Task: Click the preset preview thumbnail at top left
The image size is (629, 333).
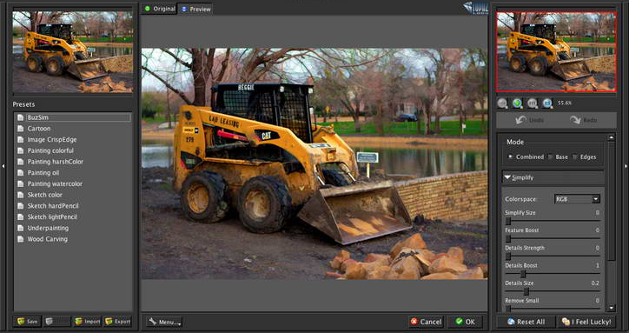Action: (73, 52)
